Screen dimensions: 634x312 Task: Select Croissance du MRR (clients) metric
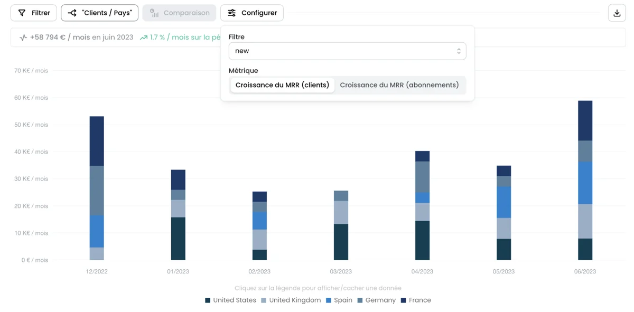[x=282, y=85]
